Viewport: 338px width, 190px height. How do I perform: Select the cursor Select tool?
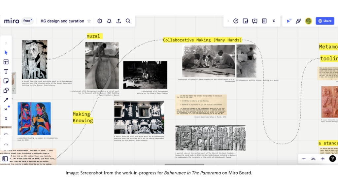point(6,52)
